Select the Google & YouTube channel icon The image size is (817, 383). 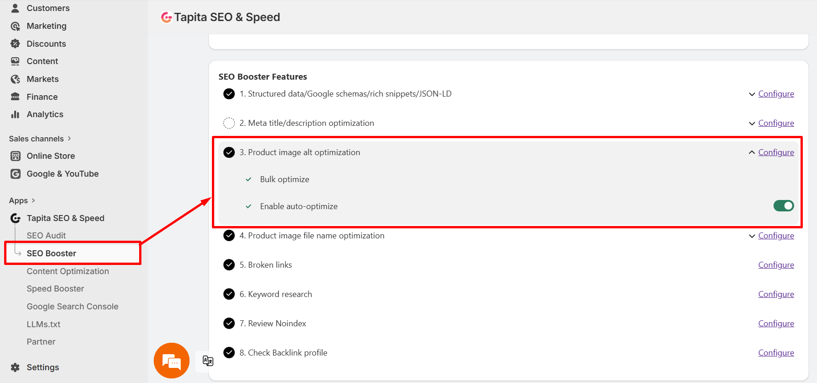pyautogui.click(x=15, y=173)
